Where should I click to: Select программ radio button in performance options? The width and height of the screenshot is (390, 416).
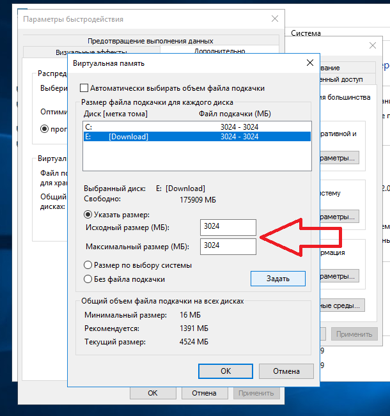pos(44,129)
